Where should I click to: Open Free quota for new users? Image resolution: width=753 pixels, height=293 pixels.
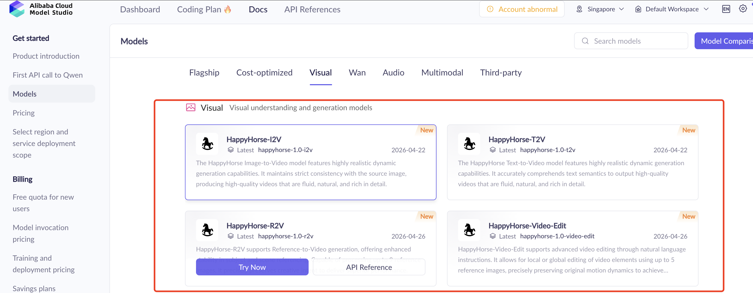click(43, 203)
